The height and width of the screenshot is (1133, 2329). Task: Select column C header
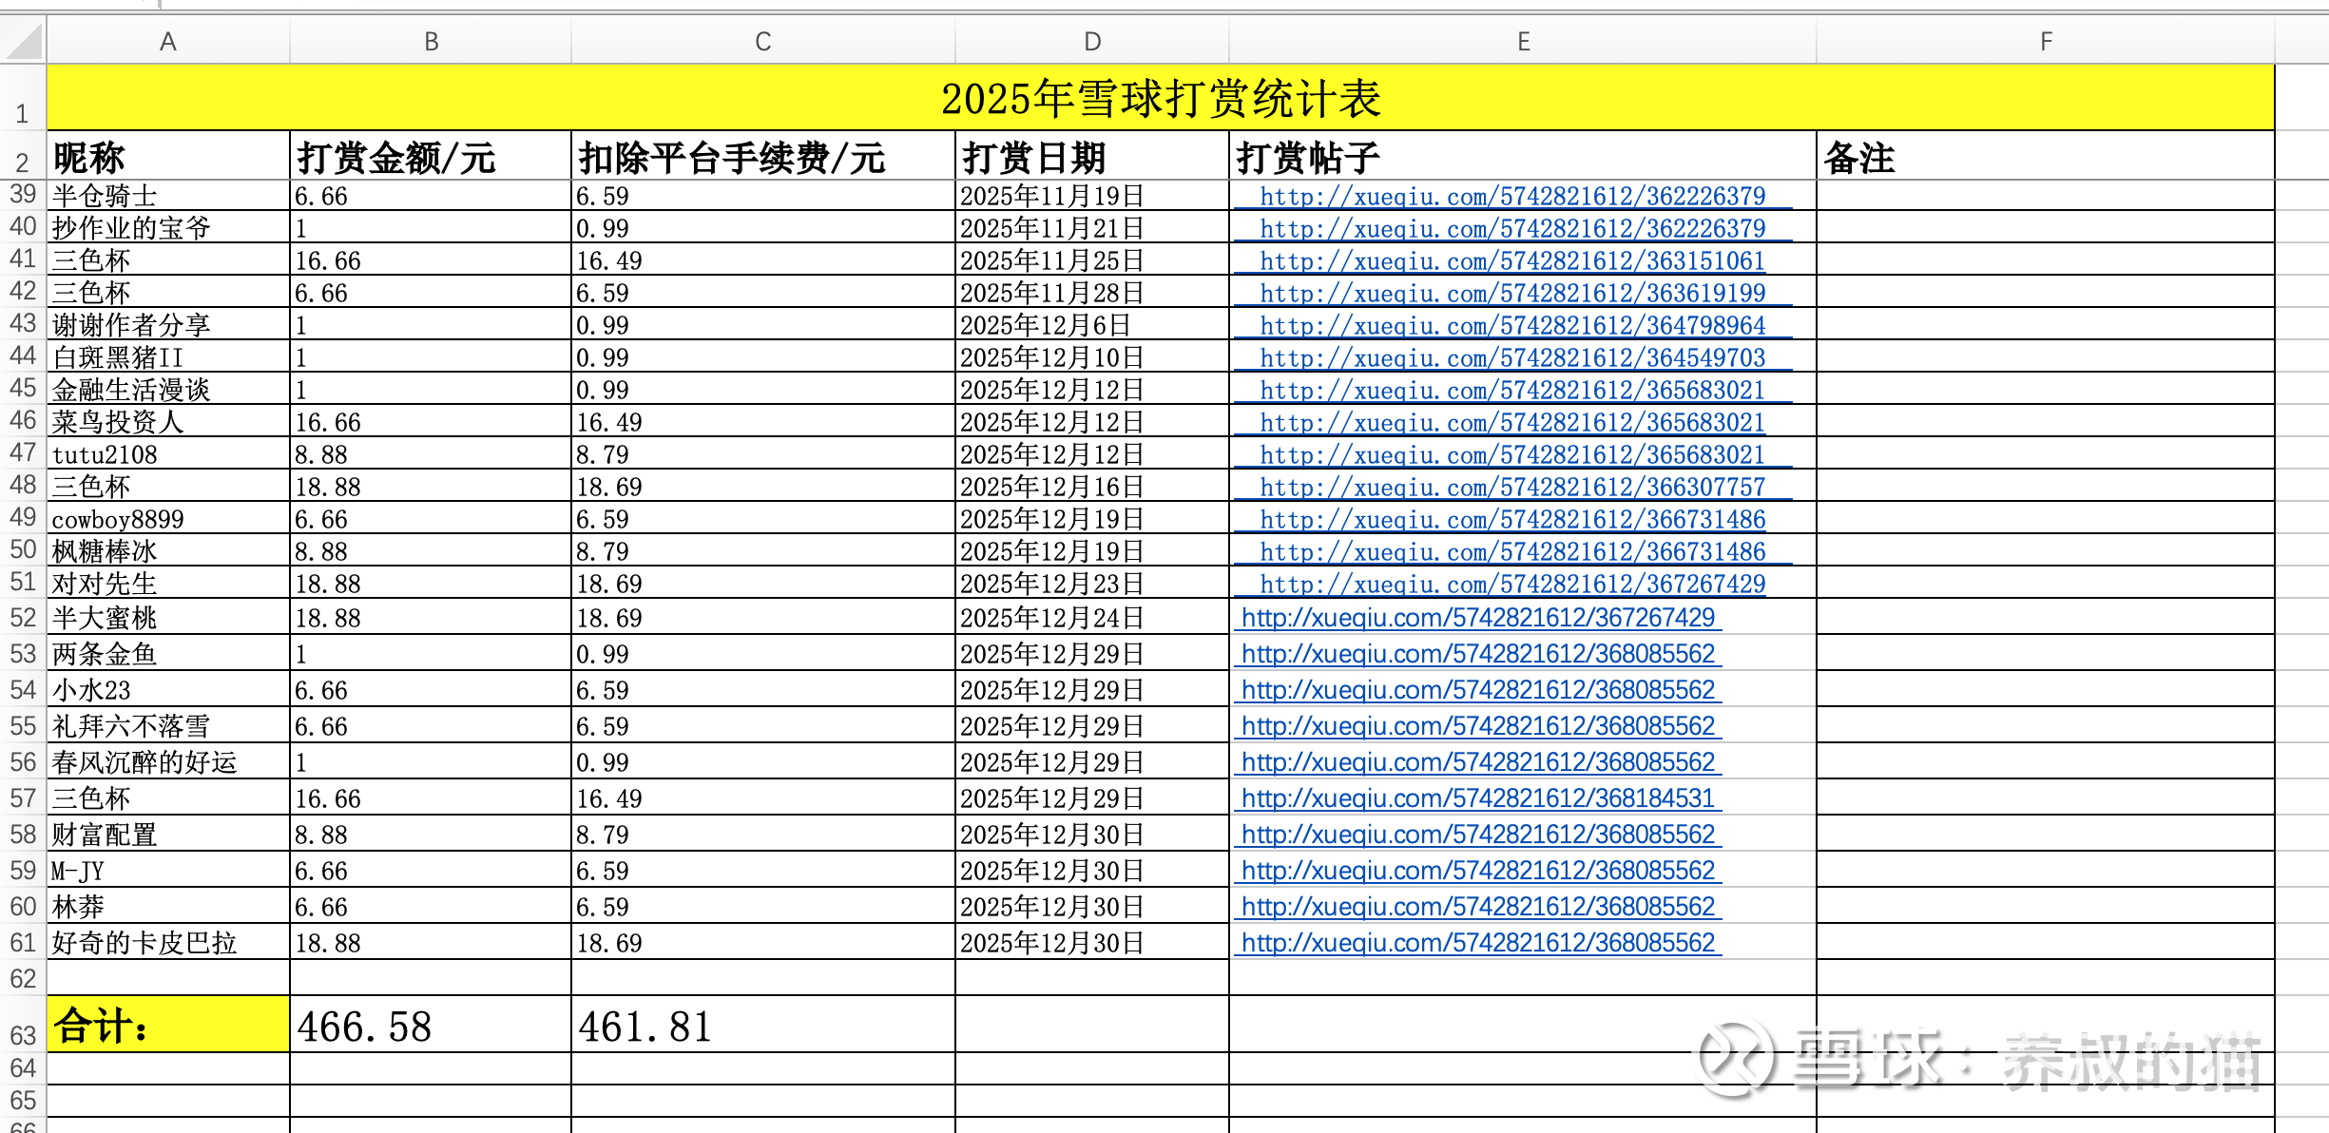[x=762, y=42]
